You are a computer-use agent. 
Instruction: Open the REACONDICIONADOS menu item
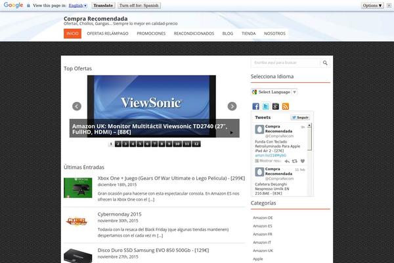194,34
